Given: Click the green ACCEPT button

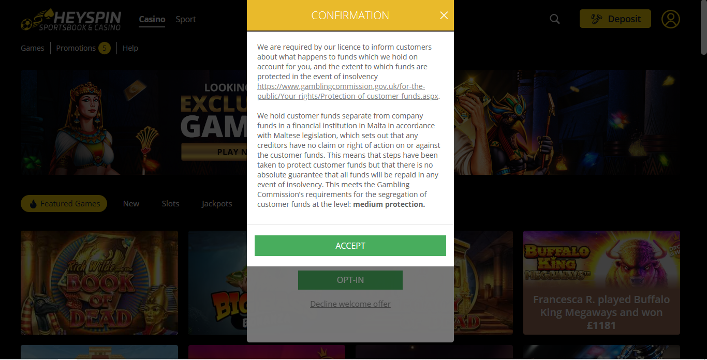Looking at the screenshot, I should (x=350, y=246).
